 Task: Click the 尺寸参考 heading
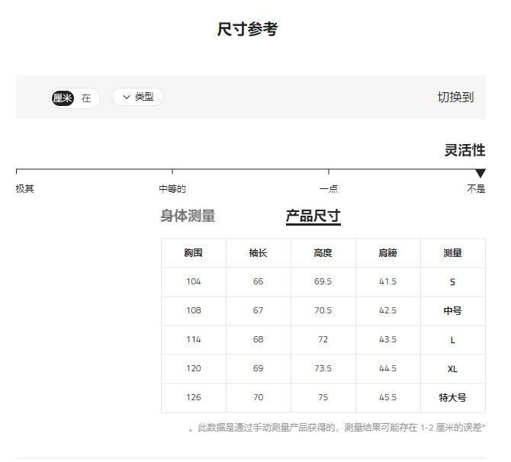pyautogui.click(x=248, y=29)
